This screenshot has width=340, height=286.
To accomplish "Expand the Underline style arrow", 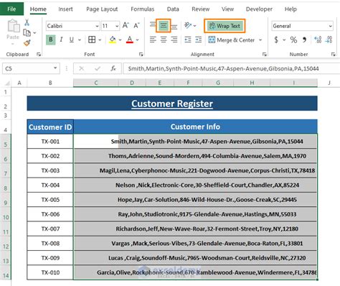I will tap(80, 40).
